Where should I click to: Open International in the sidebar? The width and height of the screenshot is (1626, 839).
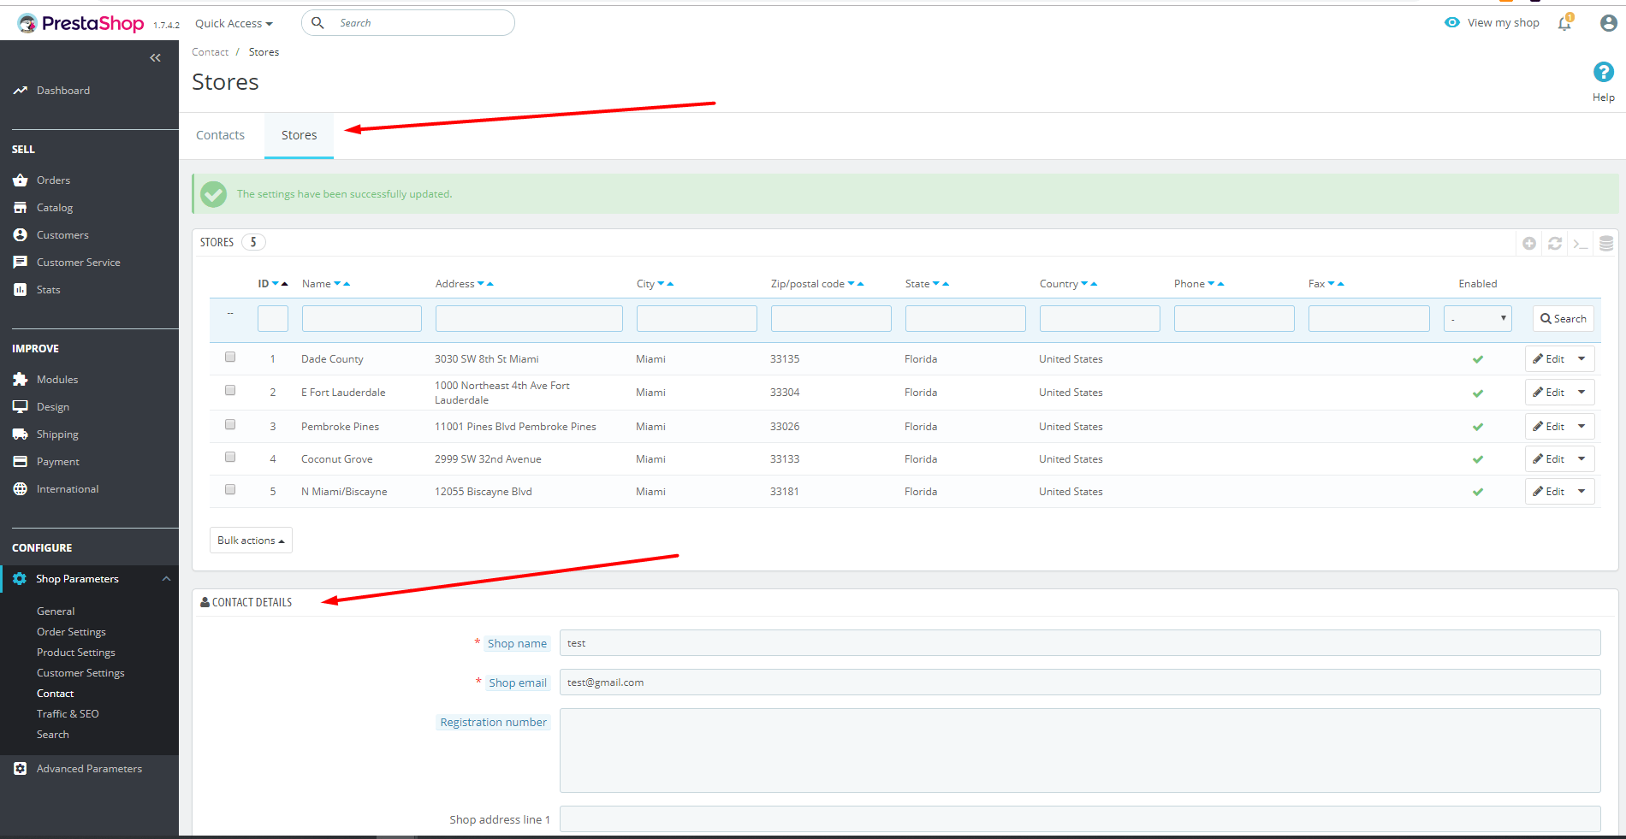tap(68, 489)
